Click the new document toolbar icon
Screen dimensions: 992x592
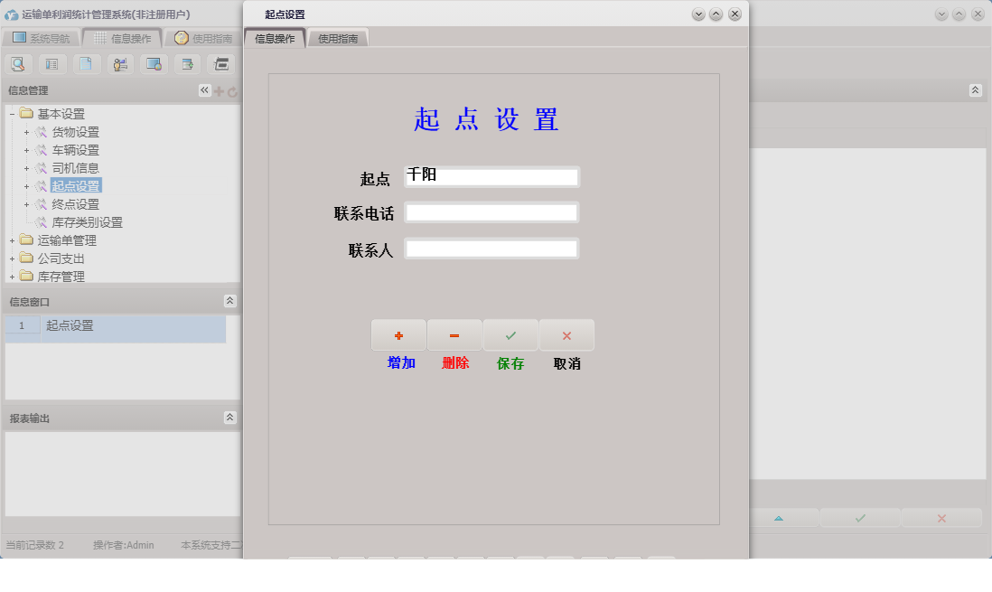point(86,64)
